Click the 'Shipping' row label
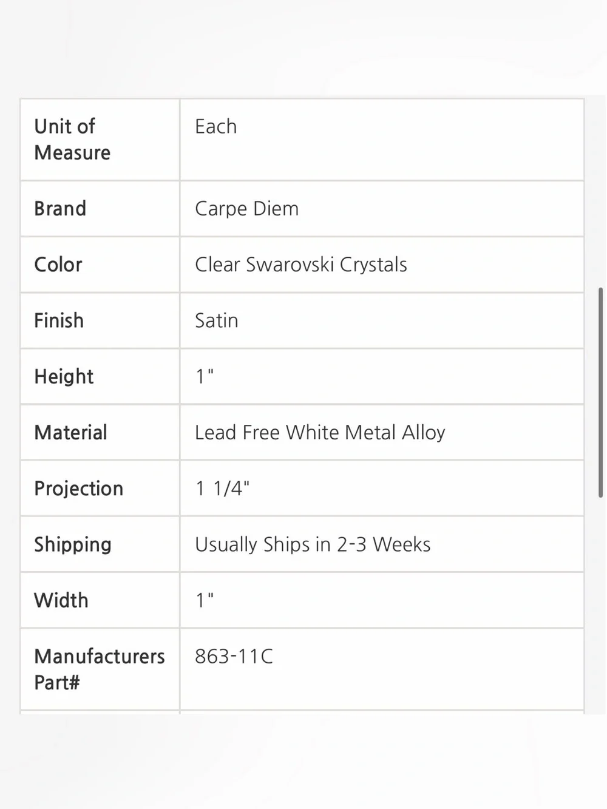 coord(73,545)
